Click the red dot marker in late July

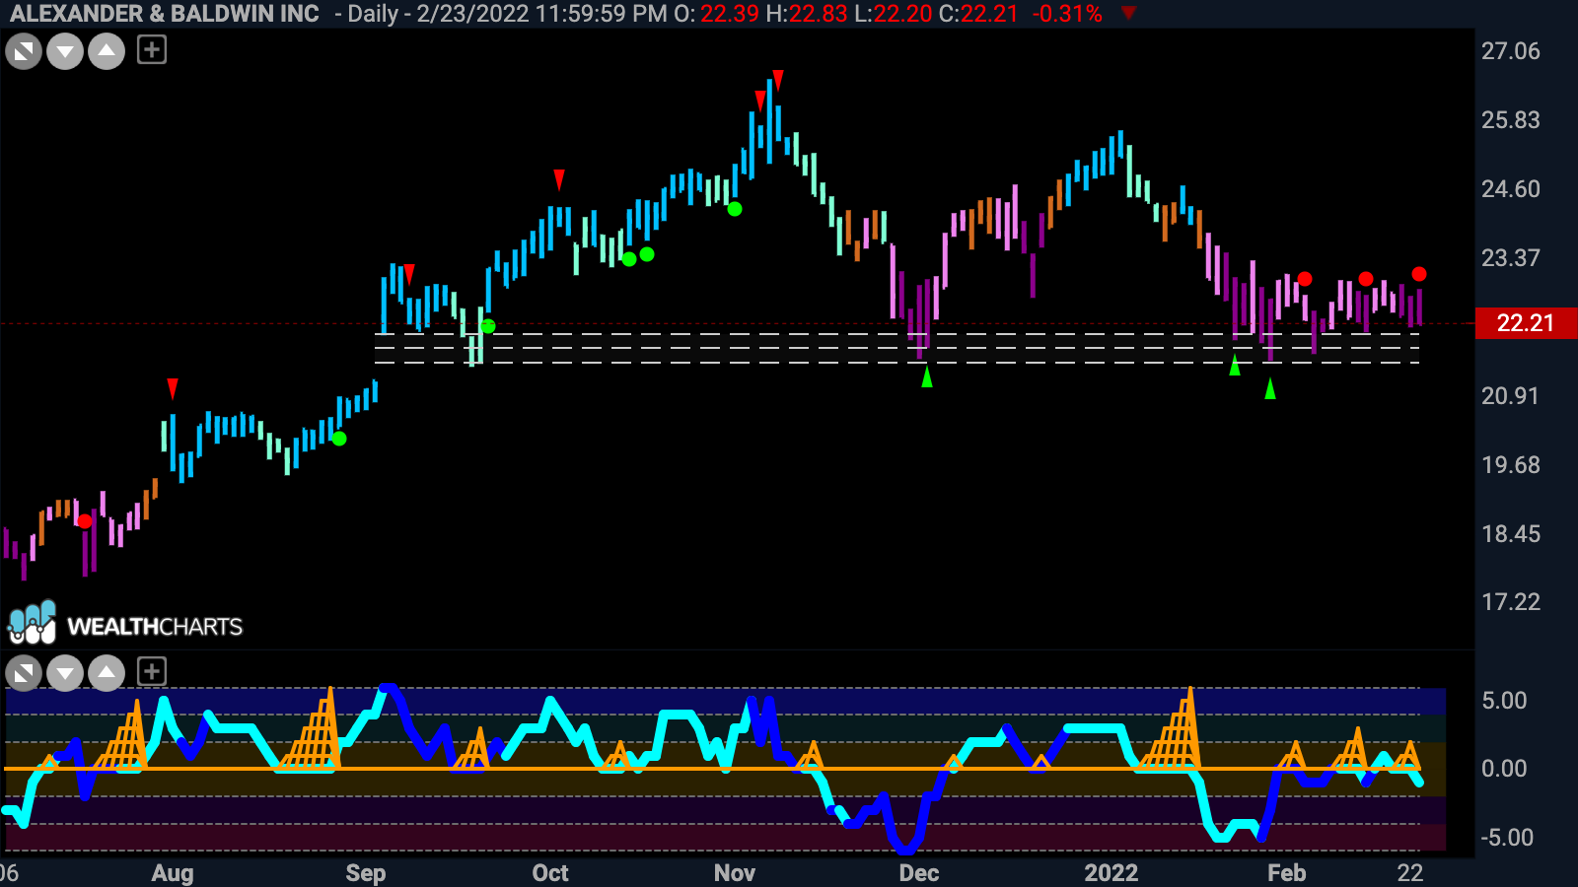click(x=85, y=521)
